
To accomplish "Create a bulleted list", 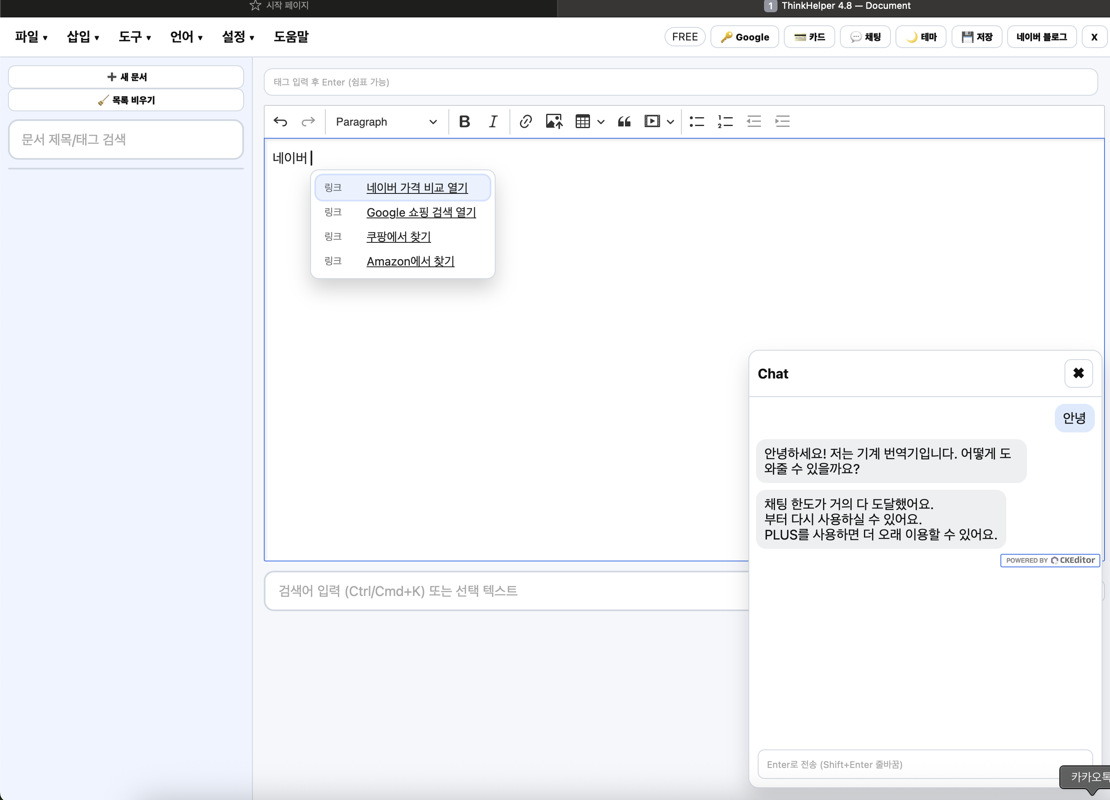I will (x=697, y=121).
